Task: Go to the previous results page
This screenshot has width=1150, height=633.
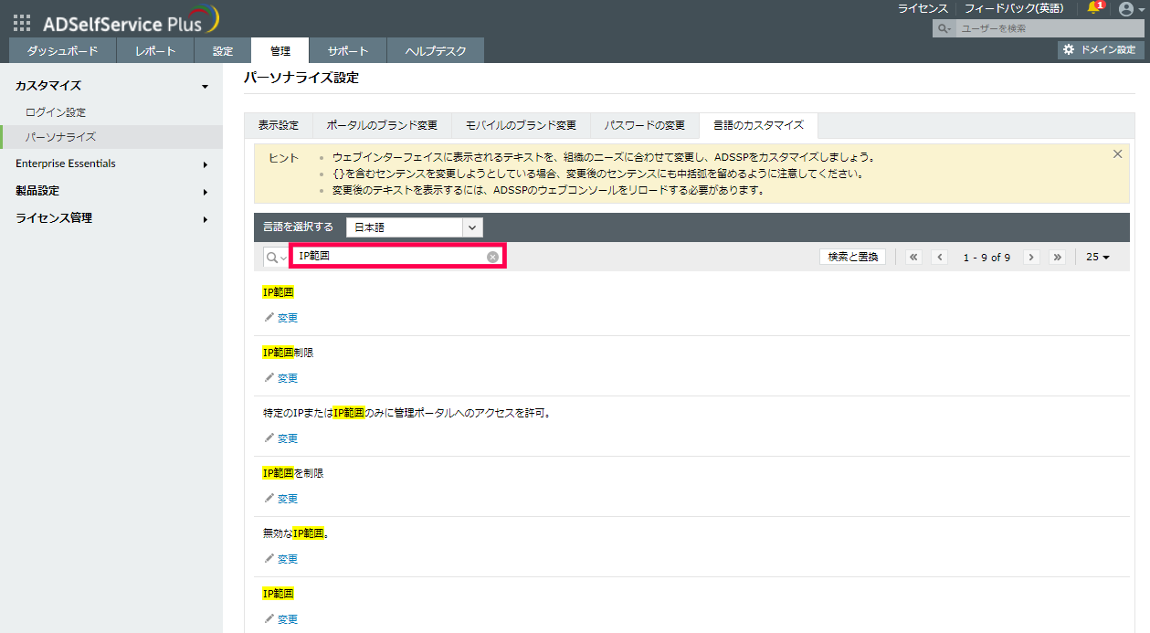Action: [x=939, y=258]
